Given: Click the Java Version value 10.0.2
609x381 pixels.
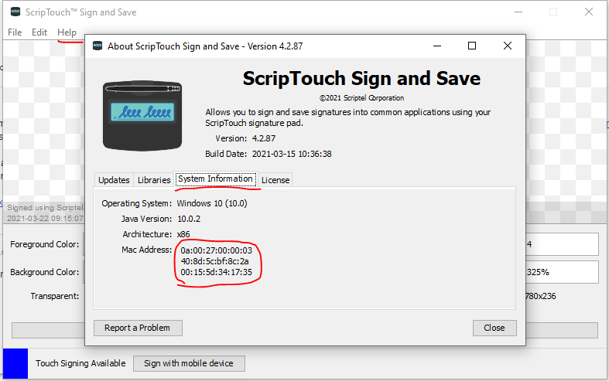Looking at the screenshot, I should click(x=189, y=219).
